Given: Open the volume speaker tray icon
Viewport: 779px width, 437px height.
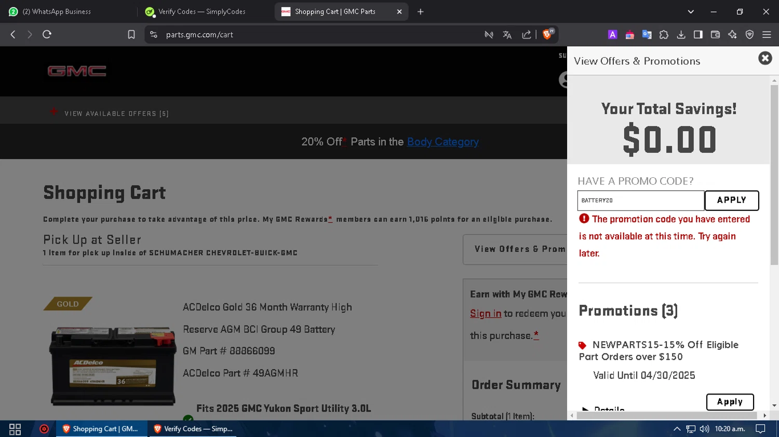Looking at the screenshot, I should [x=704, y=429].
